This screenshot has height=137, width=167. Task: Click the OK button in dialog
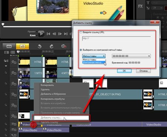coord(124,71)
